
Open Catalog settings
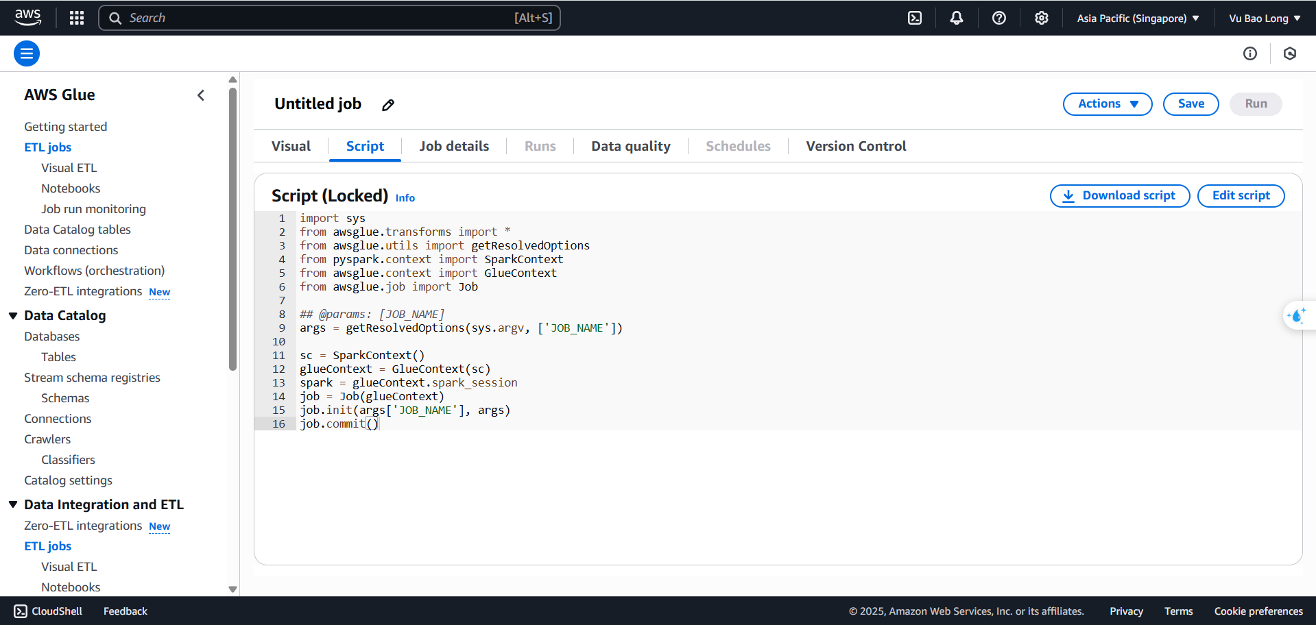68,480
